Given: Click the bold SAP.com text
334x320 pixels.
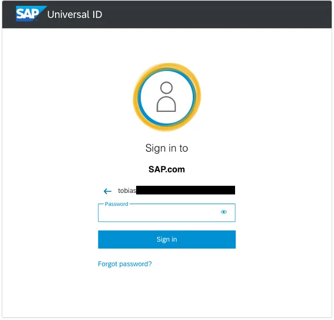Looking at the screenshot, I should coord(167,169).
